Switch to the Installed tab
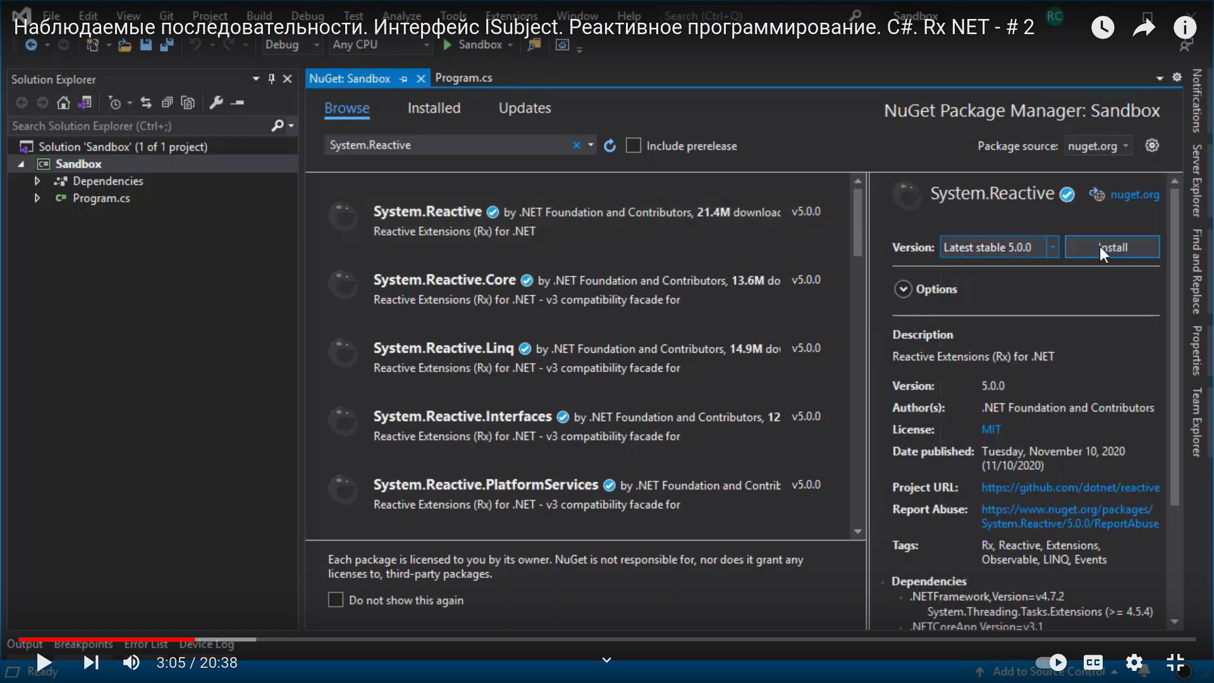 click(x=434, y=108)
